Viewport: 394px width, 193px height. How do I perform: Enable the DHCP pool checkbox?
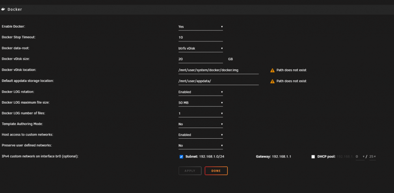point(313,157)
